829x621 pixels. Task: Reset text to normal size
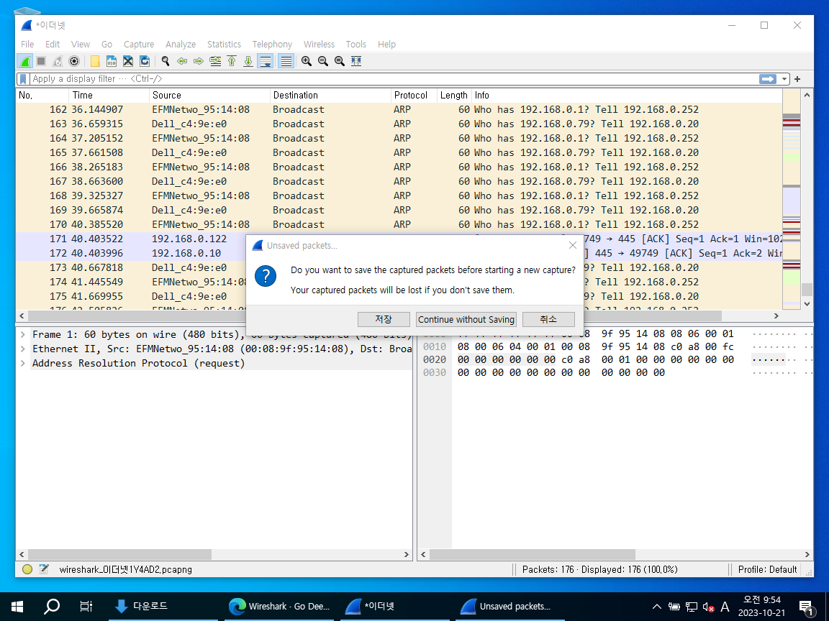point(340,61)
